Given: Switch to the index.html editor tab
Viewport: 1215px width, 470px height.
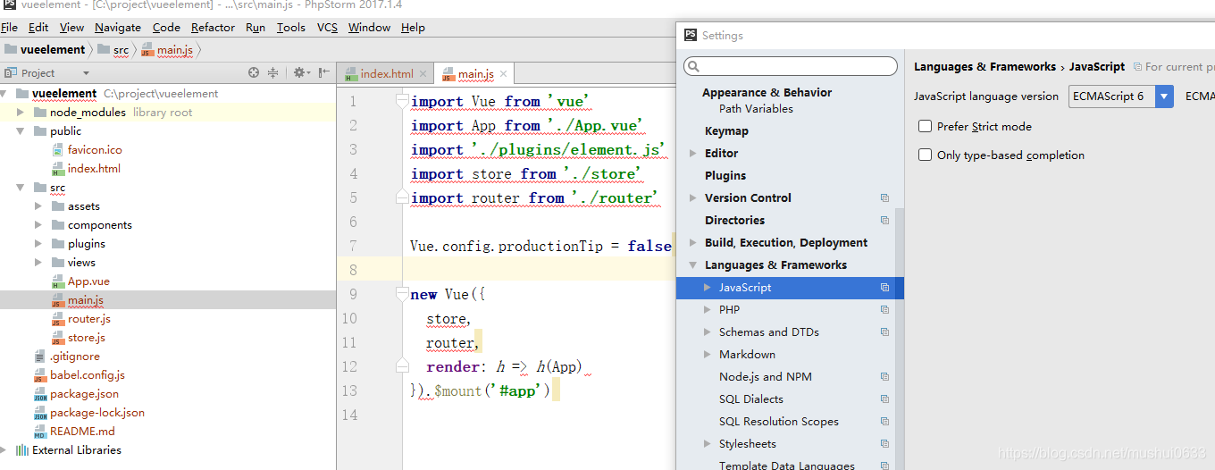Looking at the screenshot, I should [x=387, y=74].
